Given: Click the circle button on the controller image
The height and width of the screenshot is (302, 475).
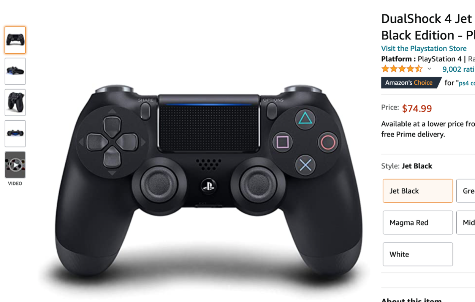Looking at the screenshot, I should (328, 143).
